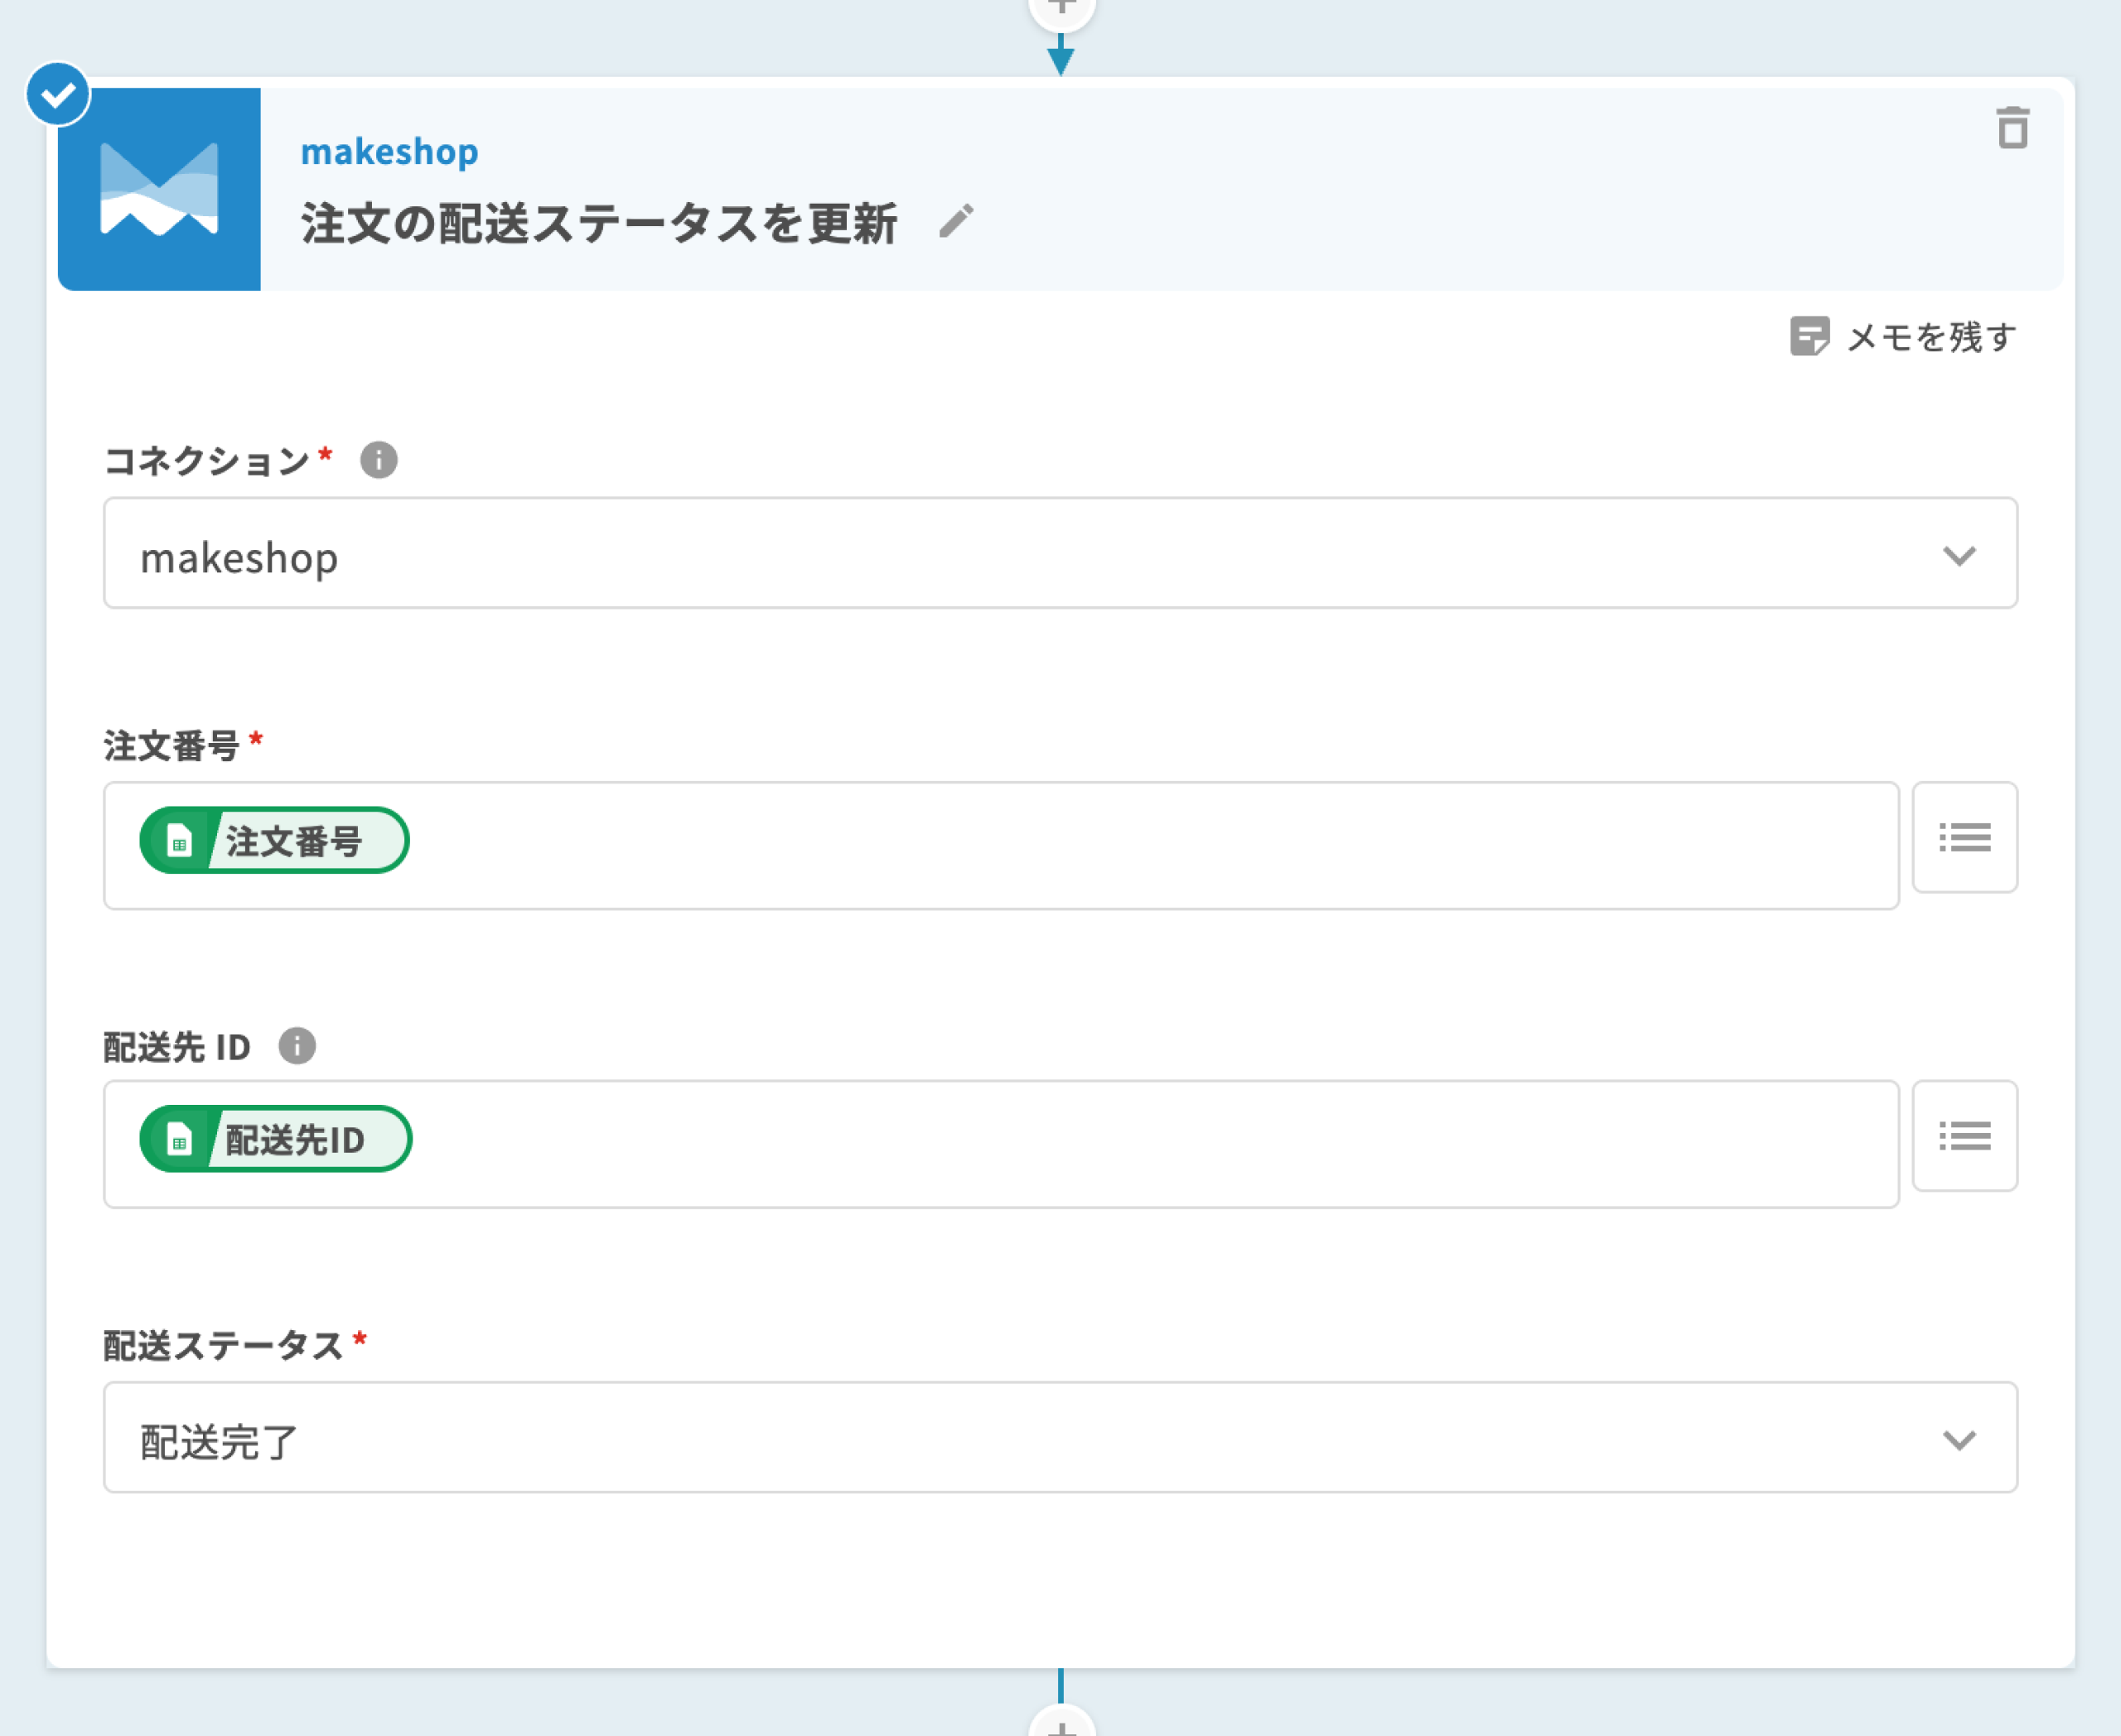
Task: Click the trash delete icon
Action: (x=2012, y=128)
